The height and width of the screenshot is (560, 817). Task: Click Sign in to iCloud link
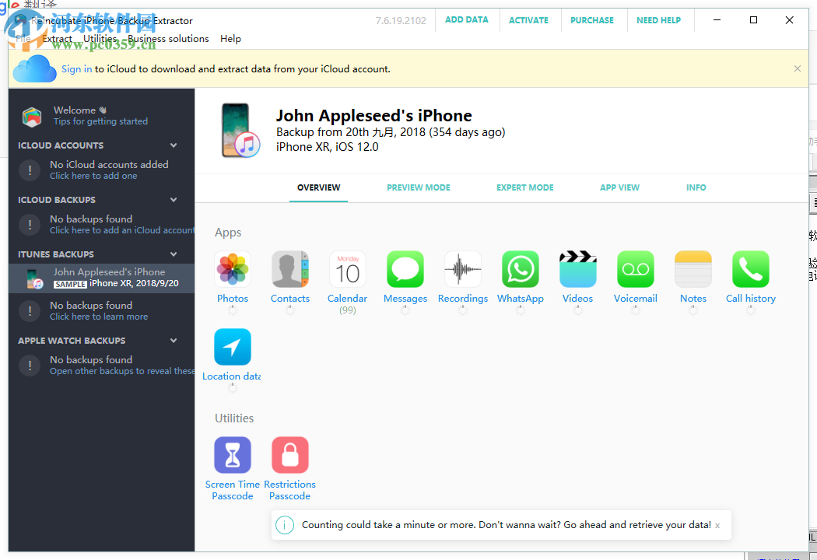coord(76,68)
